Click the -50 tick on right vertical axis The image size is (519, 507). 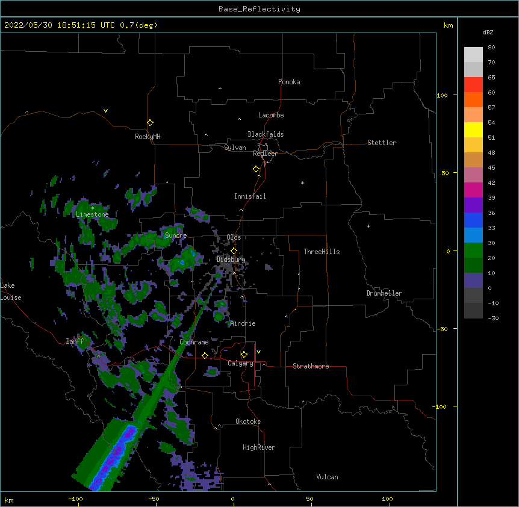tap(442, 329)
